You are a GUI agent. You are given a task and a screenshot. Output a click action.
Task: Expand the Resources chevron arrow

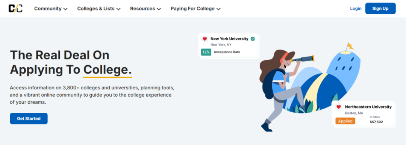point(159,9)
